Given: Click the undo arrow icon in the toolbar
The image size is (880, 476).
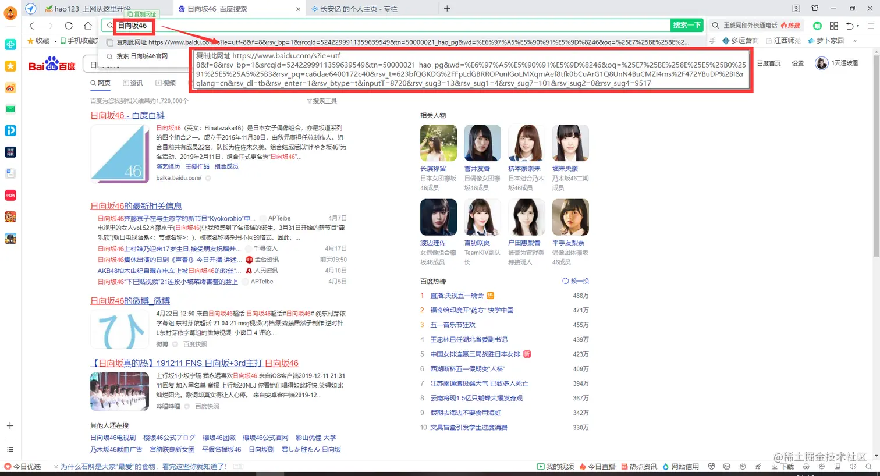Looking at the screenshot, I should (x=850, y=26).
